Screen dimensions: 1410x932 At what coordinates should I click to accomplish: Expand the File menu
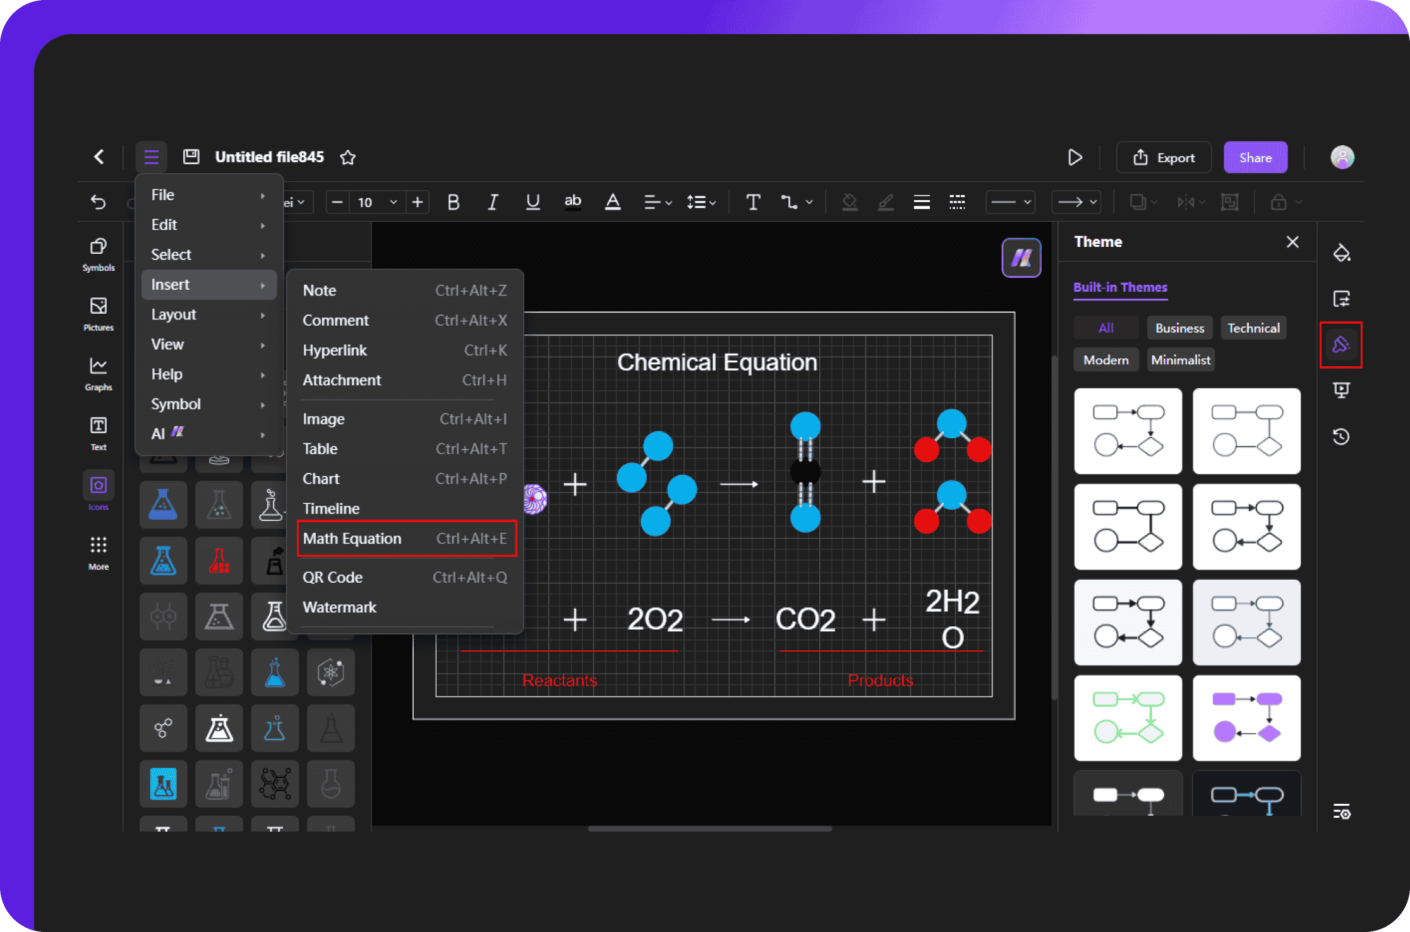click(208, 195)
